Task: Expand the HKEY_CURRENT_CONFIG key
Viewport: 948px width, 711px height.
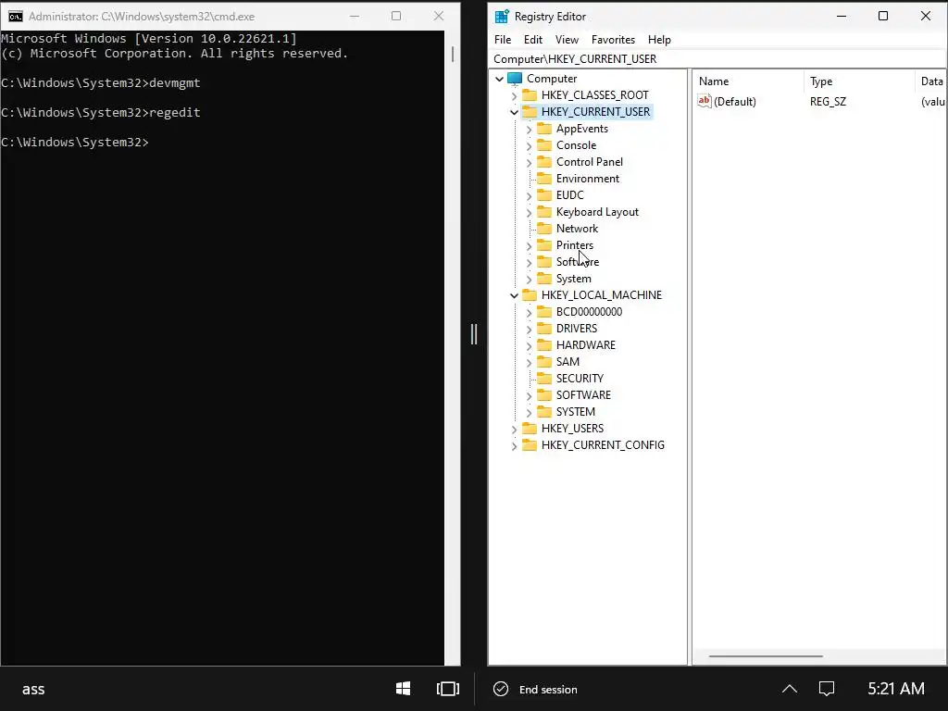Action: 514,445
